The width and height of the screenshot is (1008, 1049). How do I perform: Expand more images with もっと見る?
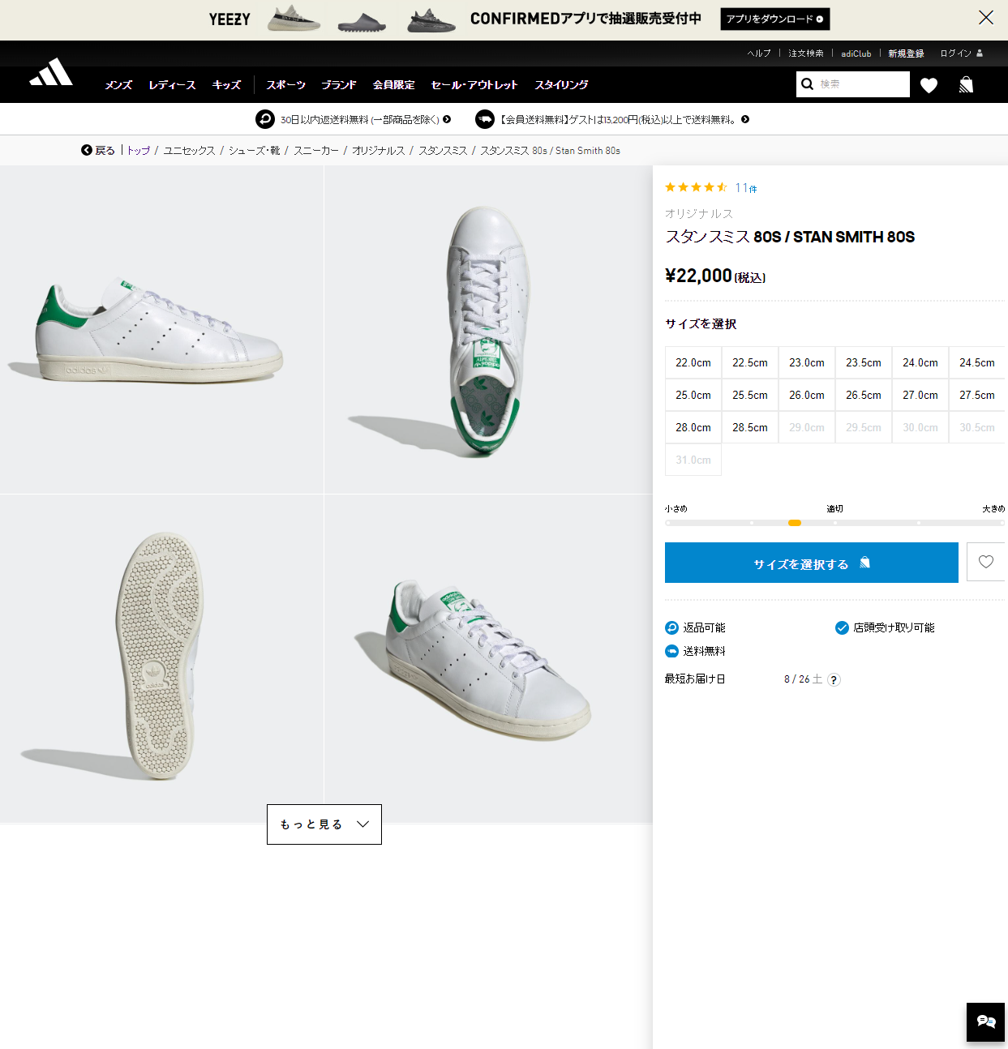coord(324,824)
